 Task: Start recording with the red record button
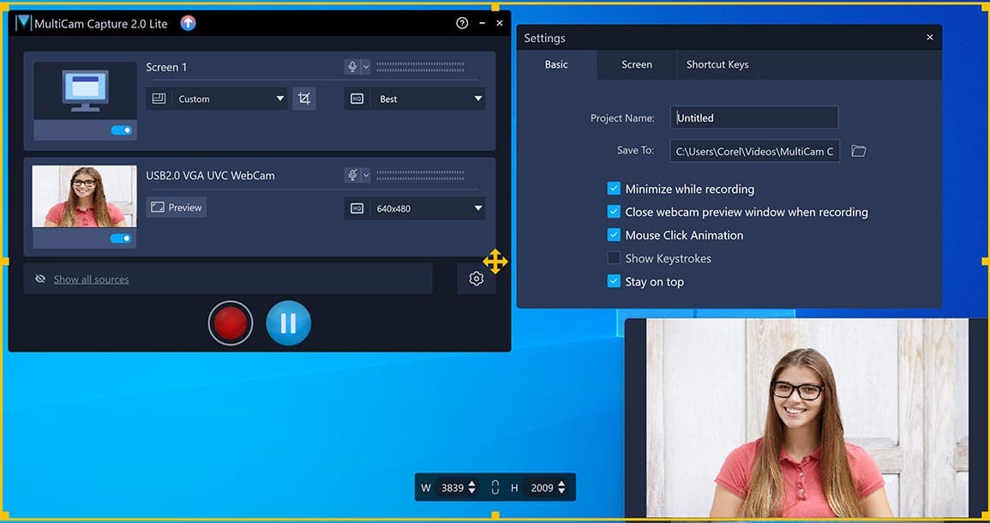tap(230, 323)
